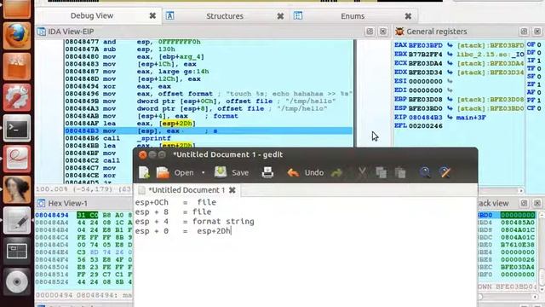Switch to the Debug View tab
This screenshot has width=545, height=307.
pyautogui.click(x=92, y=15)
